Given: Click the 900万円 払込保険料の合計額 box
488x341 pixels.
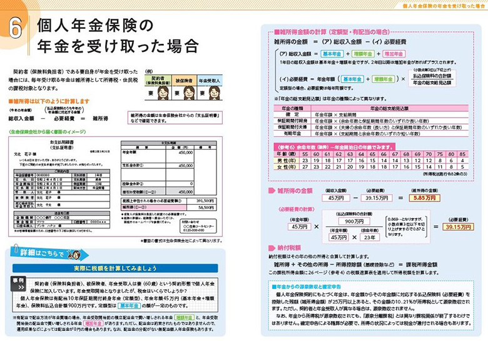Looking at the screenshot, I should tap(354, 221).
